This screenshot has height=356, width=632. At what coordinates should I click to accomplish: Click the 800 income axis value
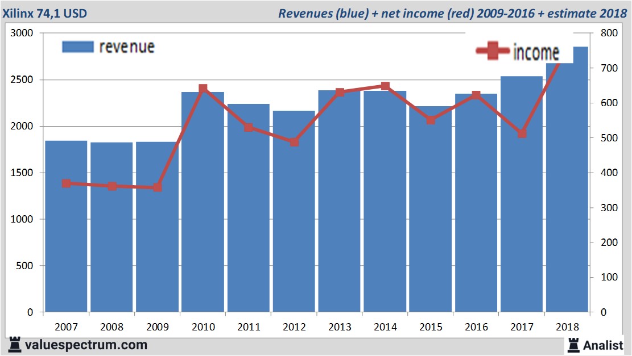pos(609,33)
